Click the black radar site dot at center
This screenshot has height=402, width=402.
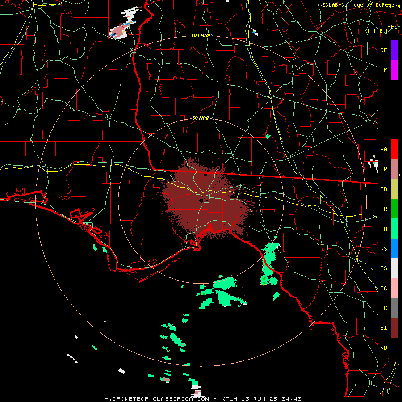click(201, 201)
